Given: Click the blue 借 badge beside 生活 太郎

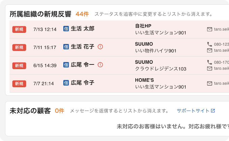Looking at the screenshot, I should click(66, 29).
